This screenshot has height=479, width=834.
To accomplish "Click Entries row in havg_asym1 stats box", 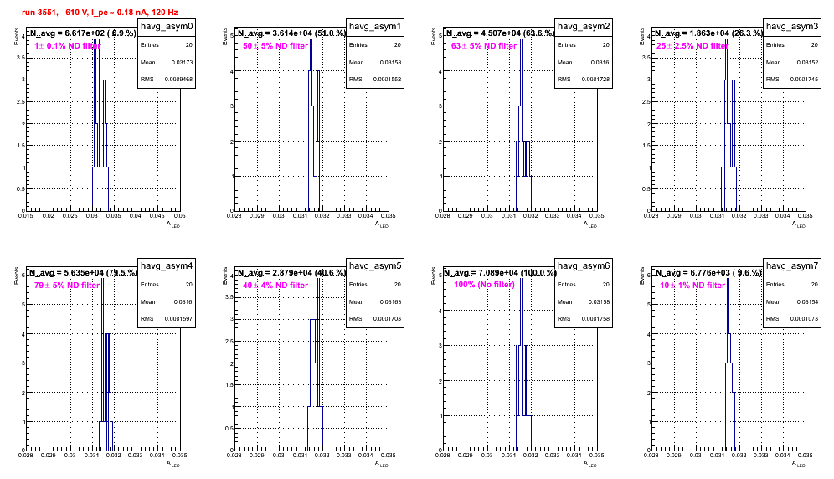I will pos(375,45).
